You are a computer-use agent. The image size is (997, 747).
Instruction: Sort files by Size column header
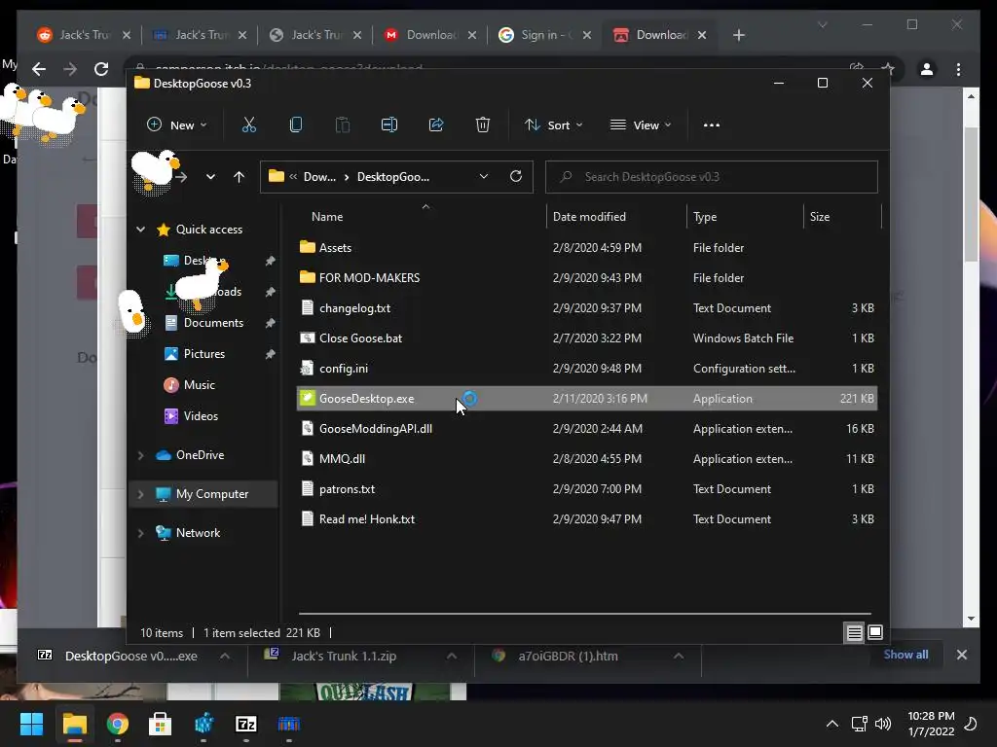point(820,217)
